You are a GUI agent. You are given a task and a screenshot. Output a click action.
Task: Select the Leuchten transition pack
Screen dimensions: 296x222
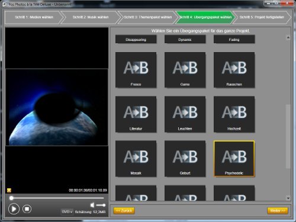pos(185,114)
